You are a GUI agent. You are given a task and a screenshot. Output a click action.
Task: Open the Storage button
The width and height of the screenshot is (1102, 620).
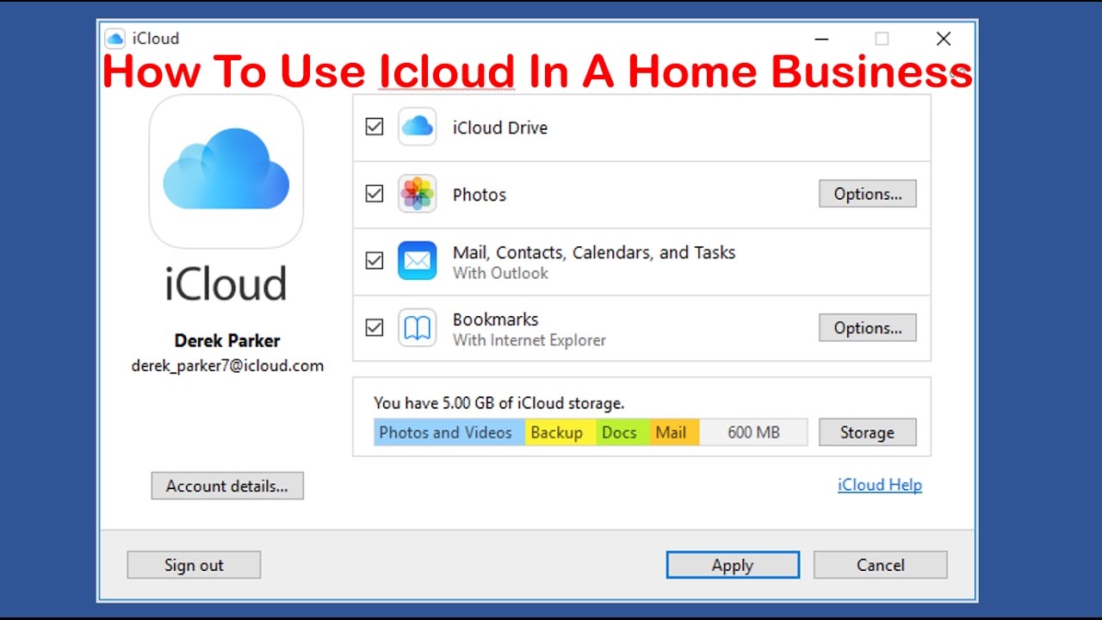point(868,432)
